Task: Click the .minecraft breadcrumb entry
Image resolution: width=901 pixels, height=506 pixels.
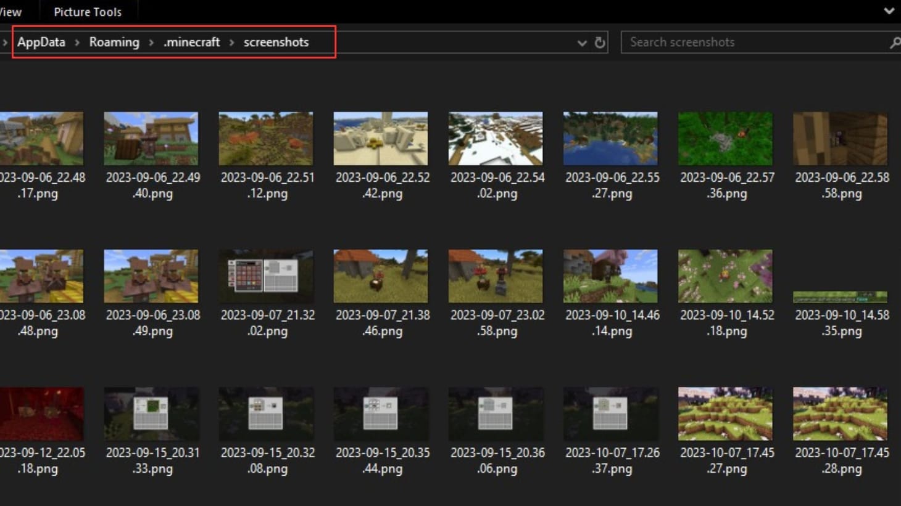Action: pos(191,42)
